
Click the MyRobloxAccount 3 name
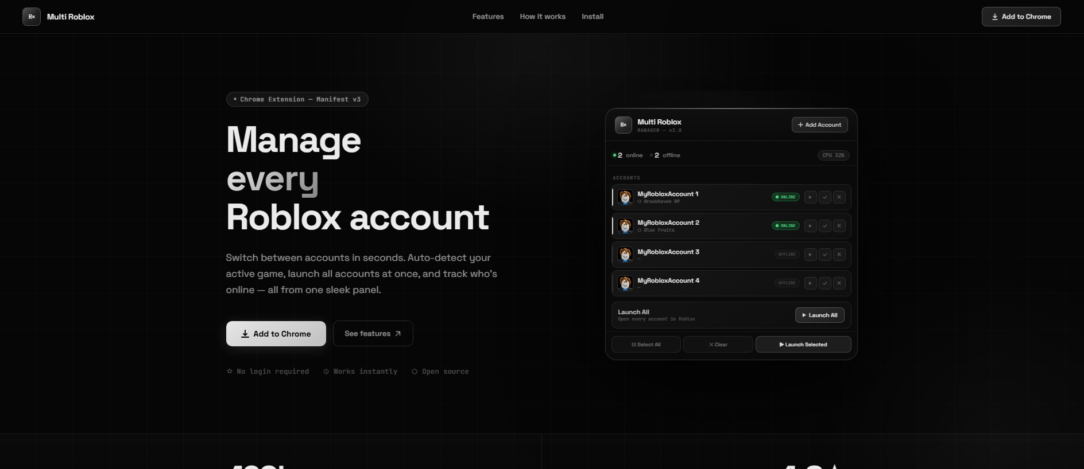[668, 252]
